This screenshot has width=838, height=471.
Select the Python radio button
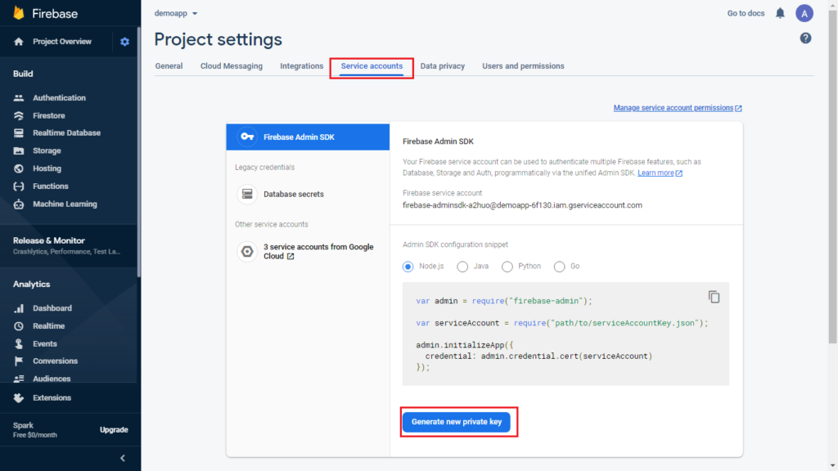point(507,267)
